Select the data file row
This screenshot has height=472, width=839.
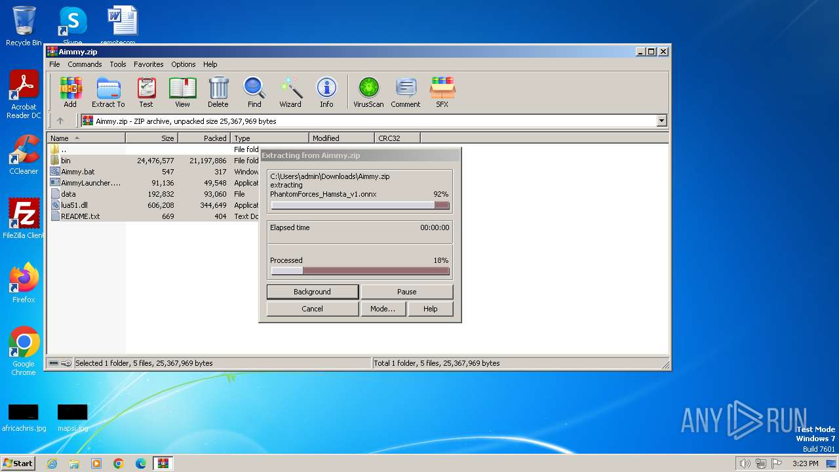pos(154,194)
